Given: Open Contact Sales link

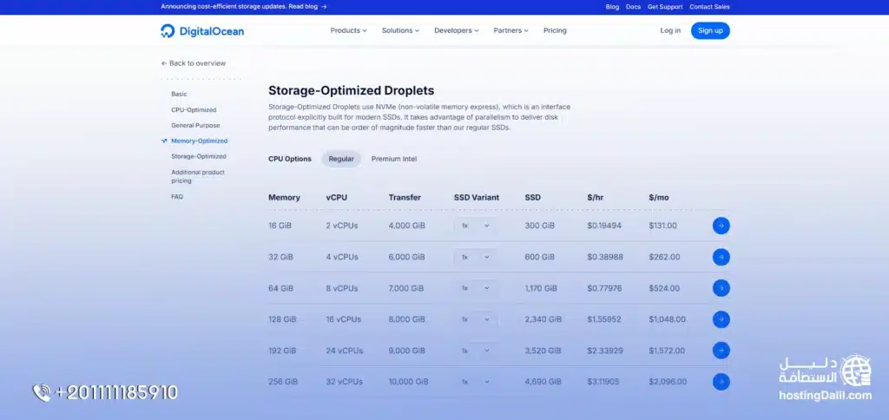Looking at the screenshot, I should (x=709, y=7).
